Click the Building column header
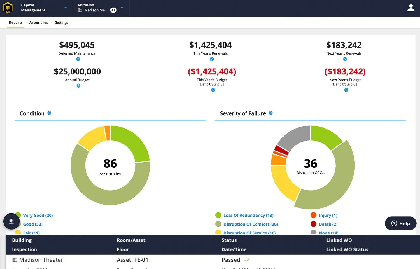The height and width of the screenshot is (269, 420). click(22, 240)
